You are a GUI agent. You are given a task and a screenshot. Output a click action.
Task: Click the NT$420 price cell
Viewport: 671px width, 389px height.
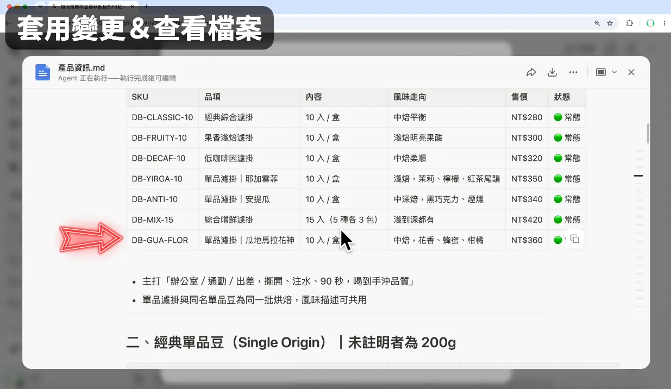point(527,220)
